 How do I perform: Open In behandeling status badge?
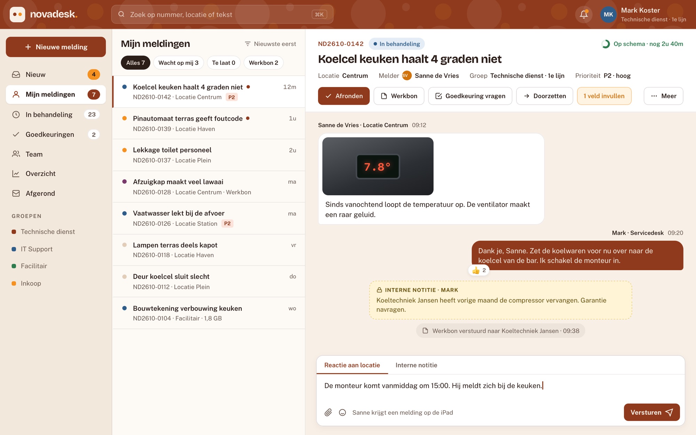point(396,44)
